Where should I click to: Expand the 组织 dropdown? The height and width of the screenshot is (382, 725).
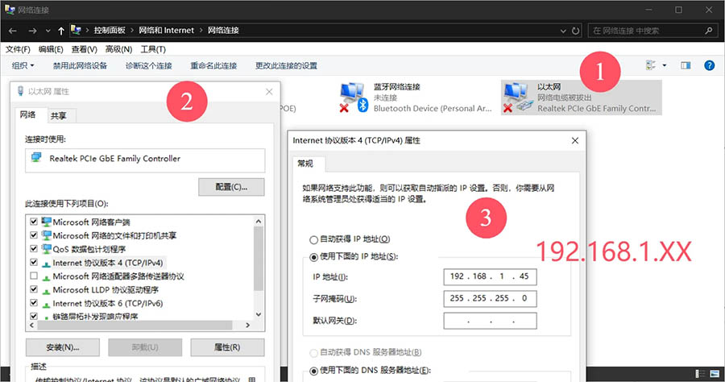23,65
